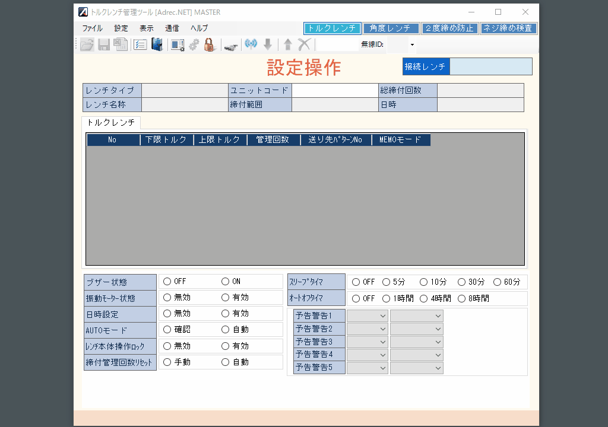This screenshot has width=608, height=427.
Task: Click the Adrec app logo in title bar
Action: tap(83, 12)
